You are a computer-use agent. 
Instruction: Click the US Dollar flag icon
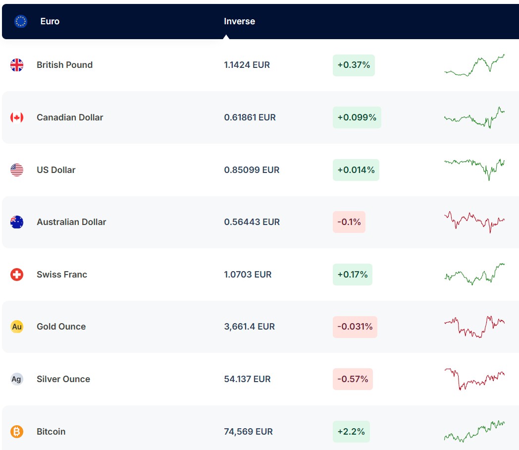pos(17,170)
